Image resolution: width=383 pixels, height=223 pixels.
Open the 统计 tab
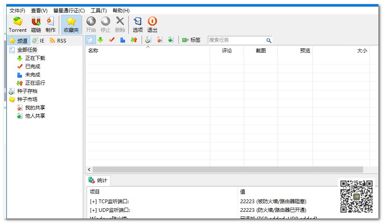[98, 180]
